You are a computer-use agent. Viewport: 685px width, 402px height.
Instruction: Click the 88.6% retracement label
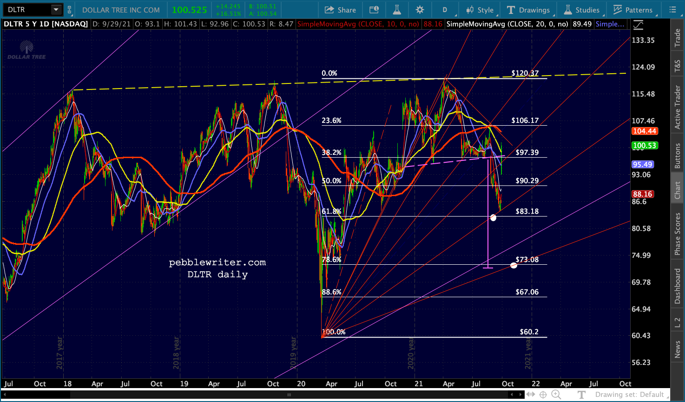pyautogui.click(x=331, y=292)
